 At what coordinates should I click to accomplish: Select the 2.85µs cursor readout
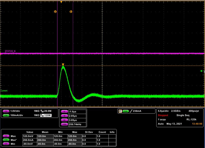[78, 116]
